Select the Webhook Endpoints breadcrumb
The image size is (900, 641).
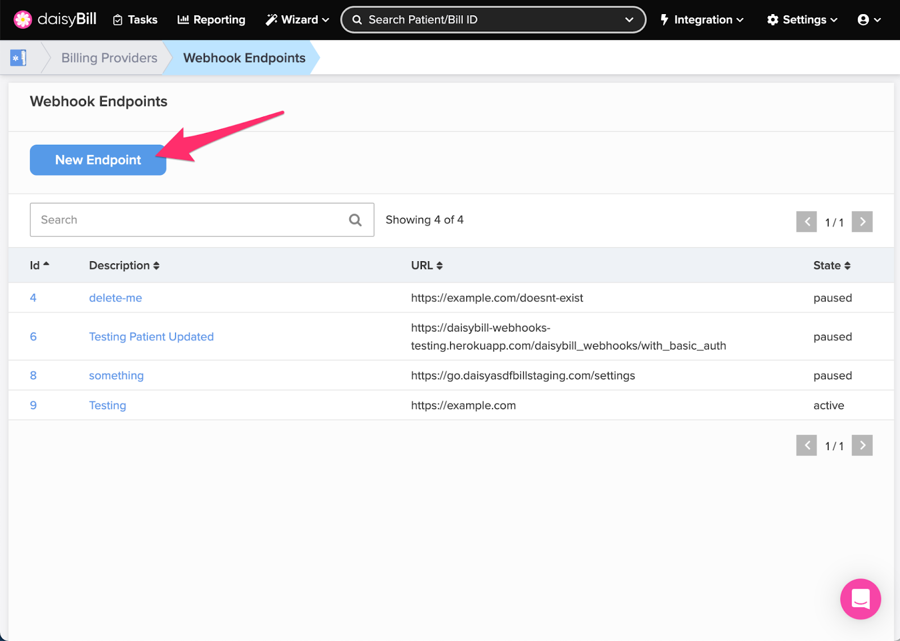tap(244, 58)
